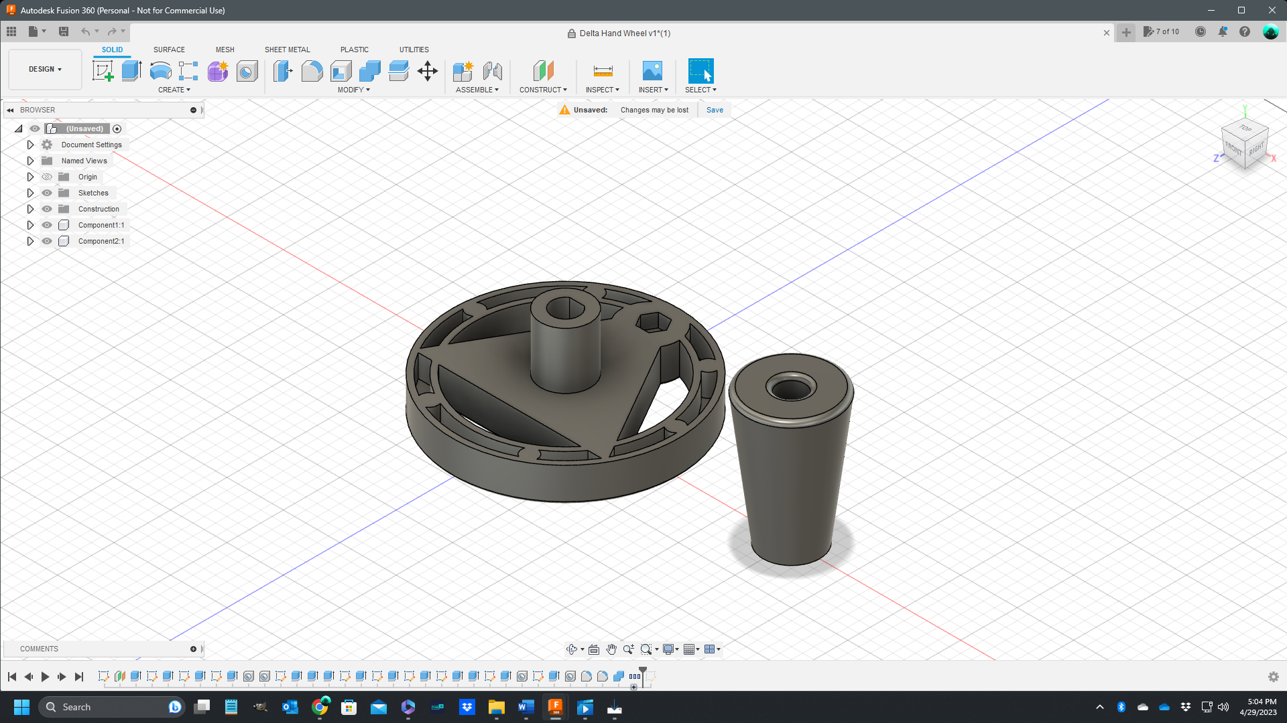Expand Component1:1 node

pyautogui.click(x=30, y=225)
